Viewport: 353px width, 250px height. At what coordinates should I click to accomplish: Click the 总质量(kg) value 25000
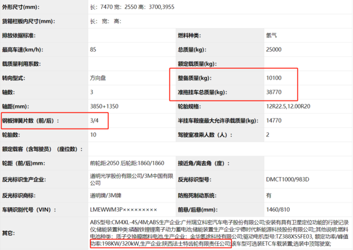pos(275,49)
